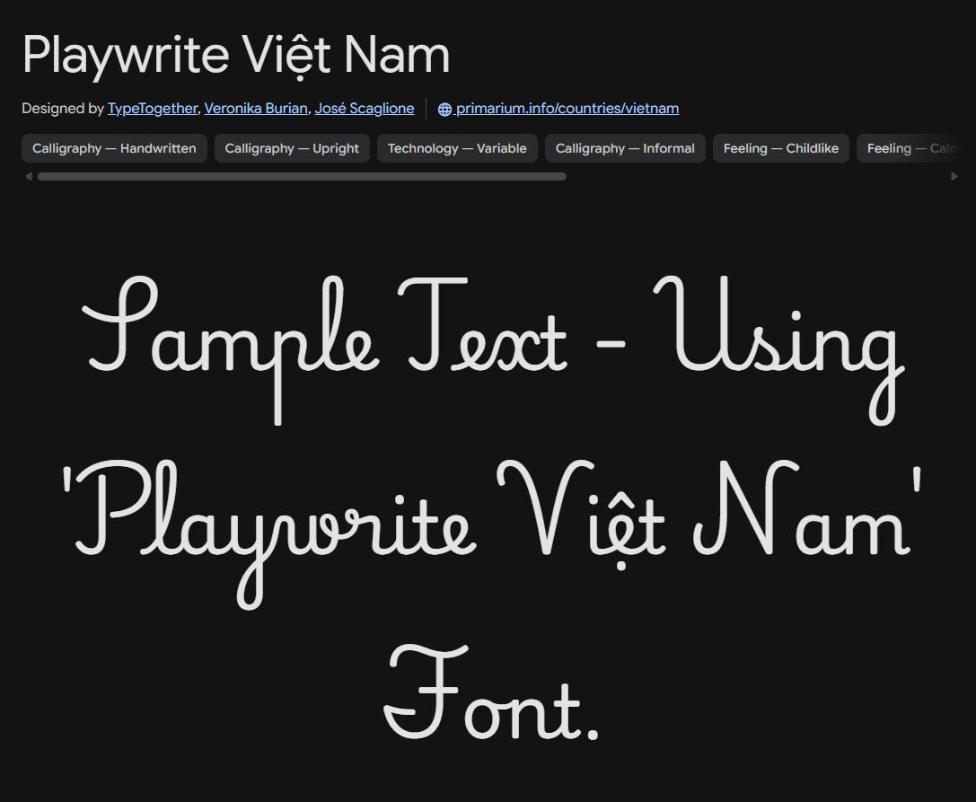Viewport: 976px width, 802px height.
Task: Click the horizontal tag scrollbar thumb
Action: [302, 177]
